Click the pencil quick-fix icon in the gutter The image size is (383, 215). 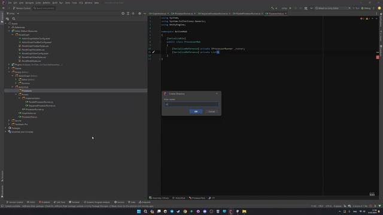153,52
